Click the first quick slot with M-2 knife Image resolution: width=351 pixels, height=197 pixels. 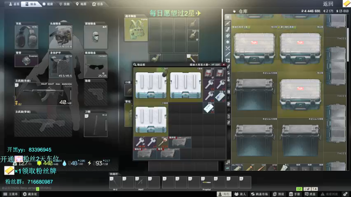pos(115,182)
